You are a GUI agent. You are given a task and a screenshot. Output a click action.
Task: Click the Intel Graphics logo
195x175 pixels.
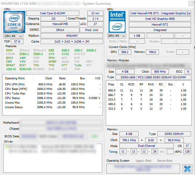(x=117, y=22)
